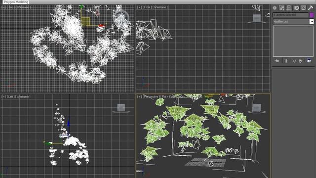
Task: Click the Front viewport view label
Action: click(x=147, y=7)
